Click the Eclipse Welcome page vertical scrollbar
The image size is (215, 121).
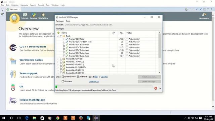pyautogui.click(x=213, y=61)
